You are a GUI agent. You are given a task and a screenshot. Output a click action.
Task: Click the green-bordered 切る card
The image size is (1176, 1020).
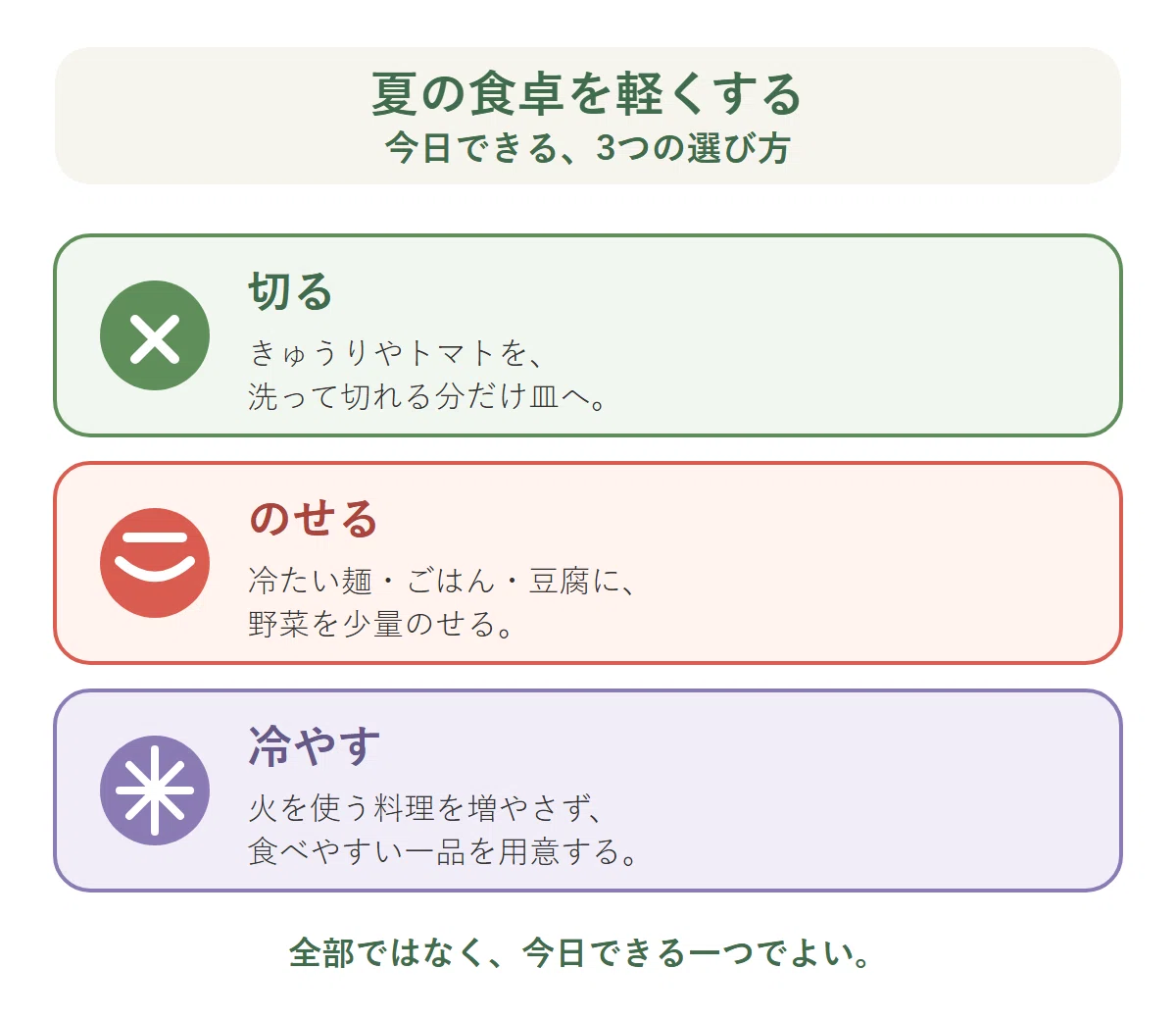pyautogui.click(x=588, y=335)
